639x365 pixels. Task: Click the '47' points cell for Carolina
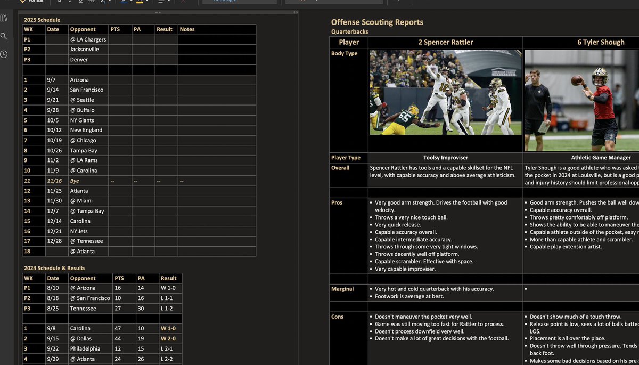coord(118,328)
